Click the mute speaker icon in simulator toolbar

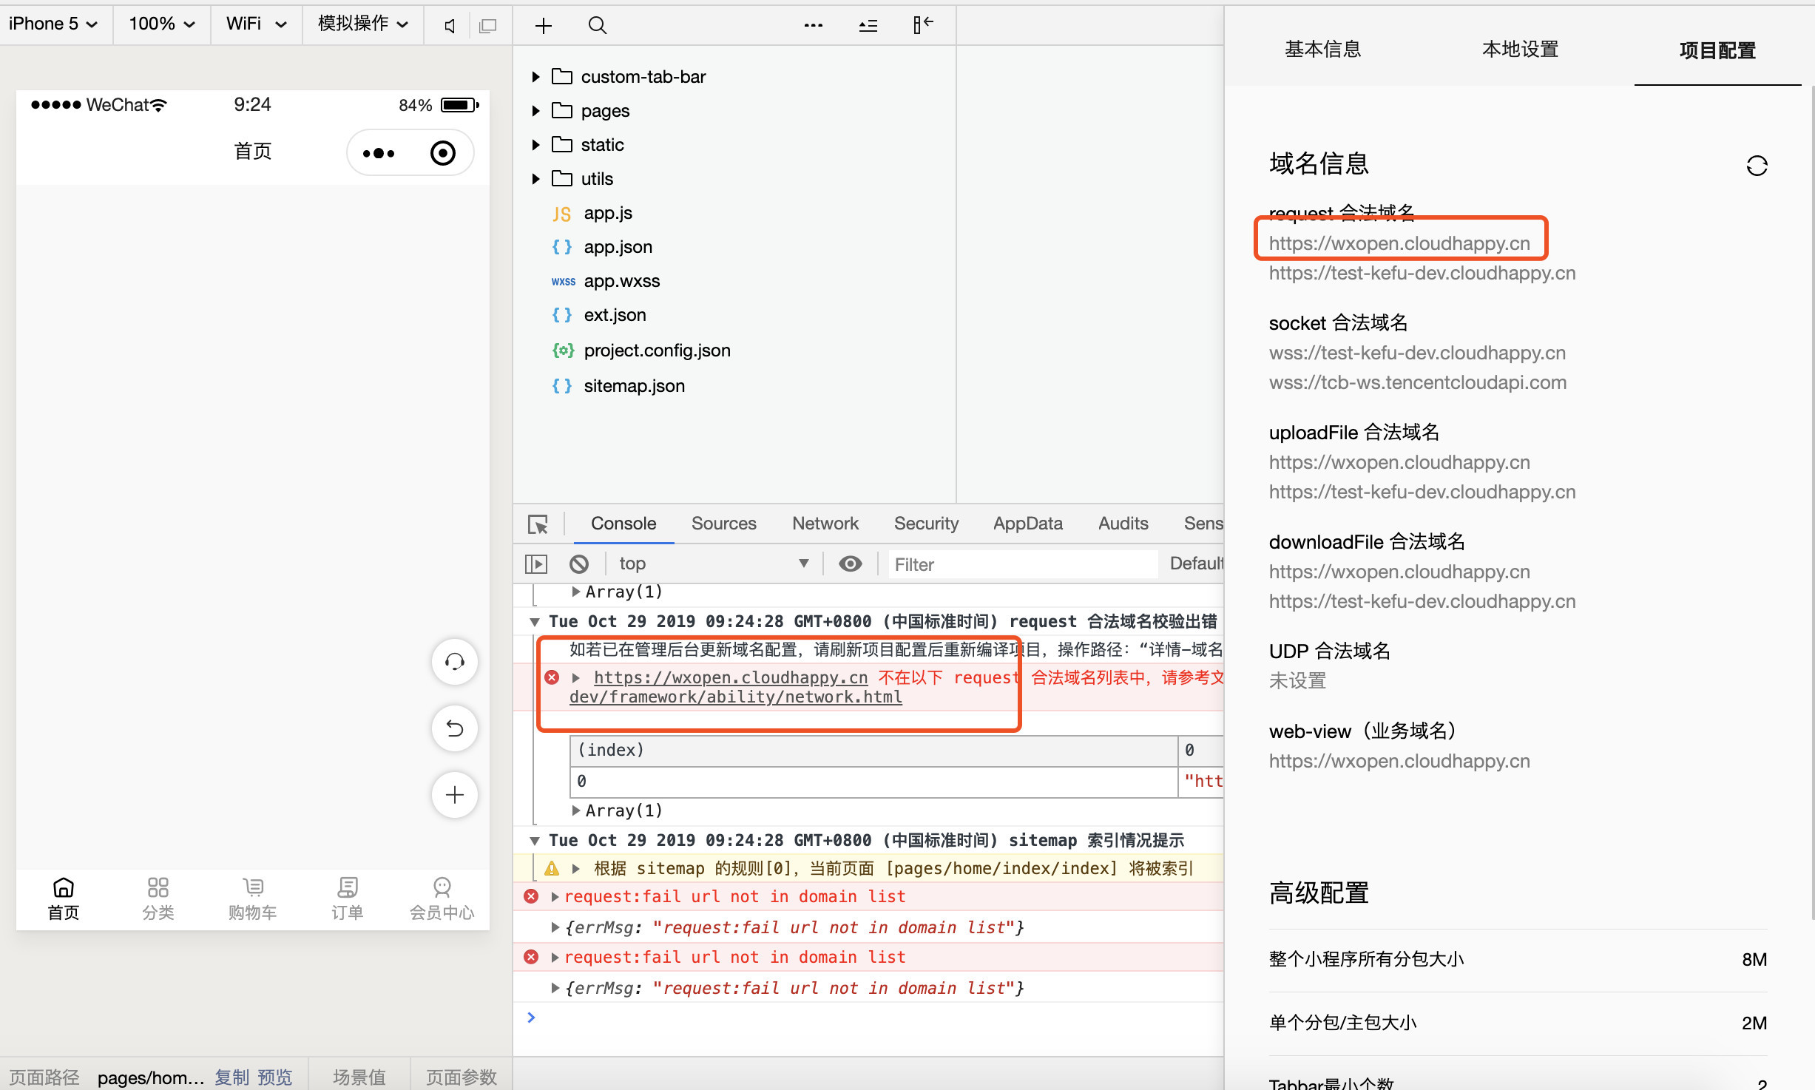[x=449, y=26]
